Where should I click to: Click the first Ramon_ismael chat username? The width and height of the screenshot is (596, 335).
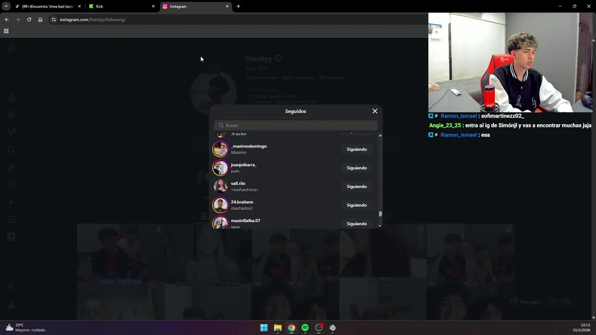459,116
